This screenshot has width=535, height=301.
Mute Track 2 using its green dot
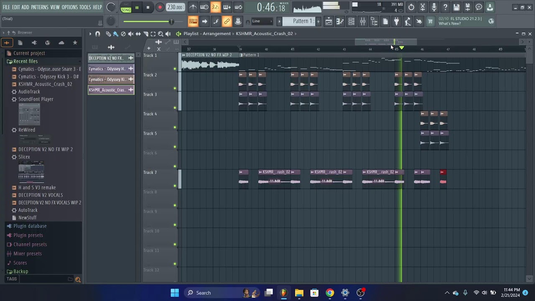175,88
